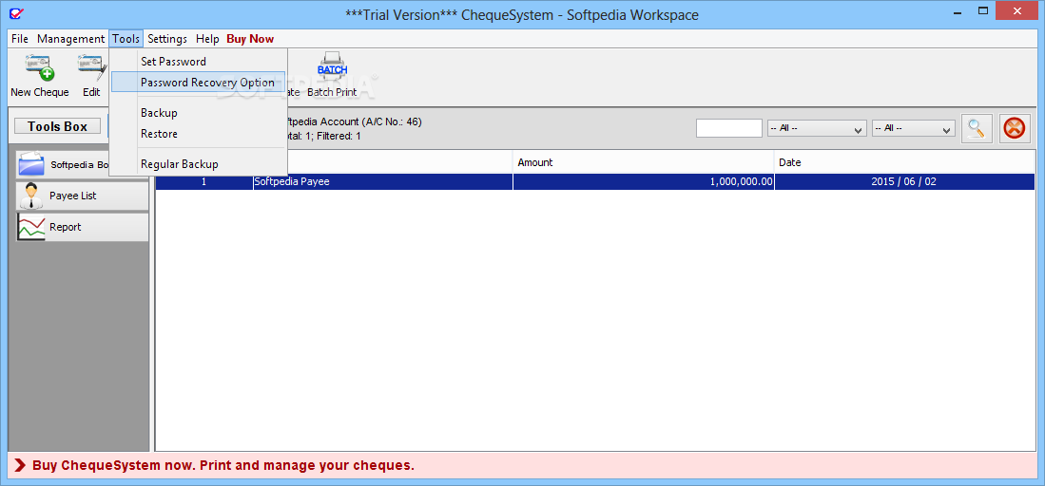Image resolution: width=1045 pixels, height=486 pixels.
Task: Open the Settings menu
Action: coord(167,39)
